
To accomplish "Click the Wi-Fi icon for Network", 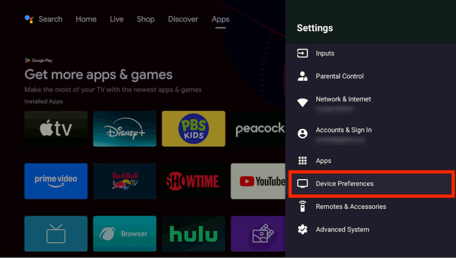I will [x=302, y=102].
